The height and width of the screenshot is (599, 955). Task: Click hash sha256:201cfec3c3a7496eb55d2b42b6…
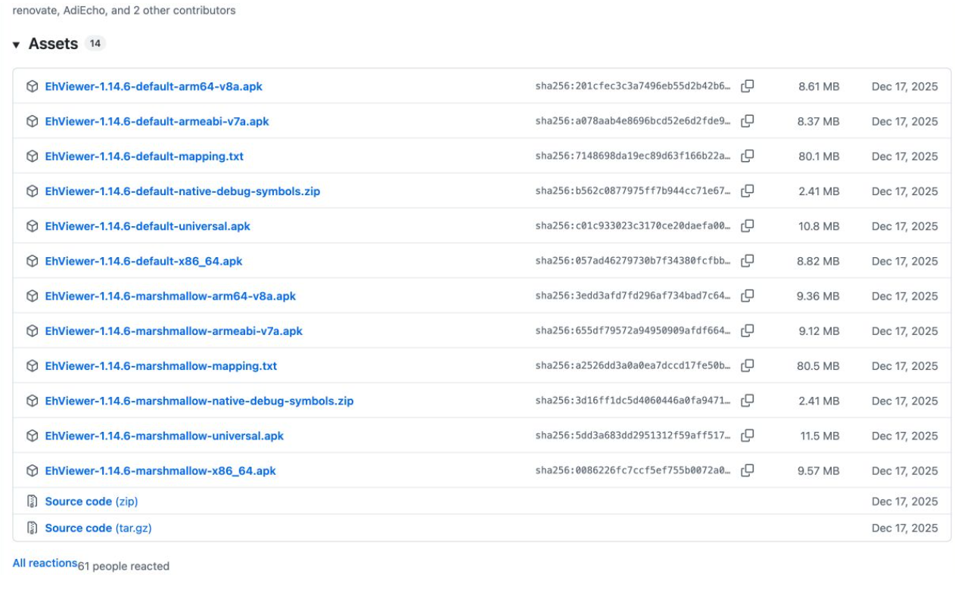(x=633, y=86)
